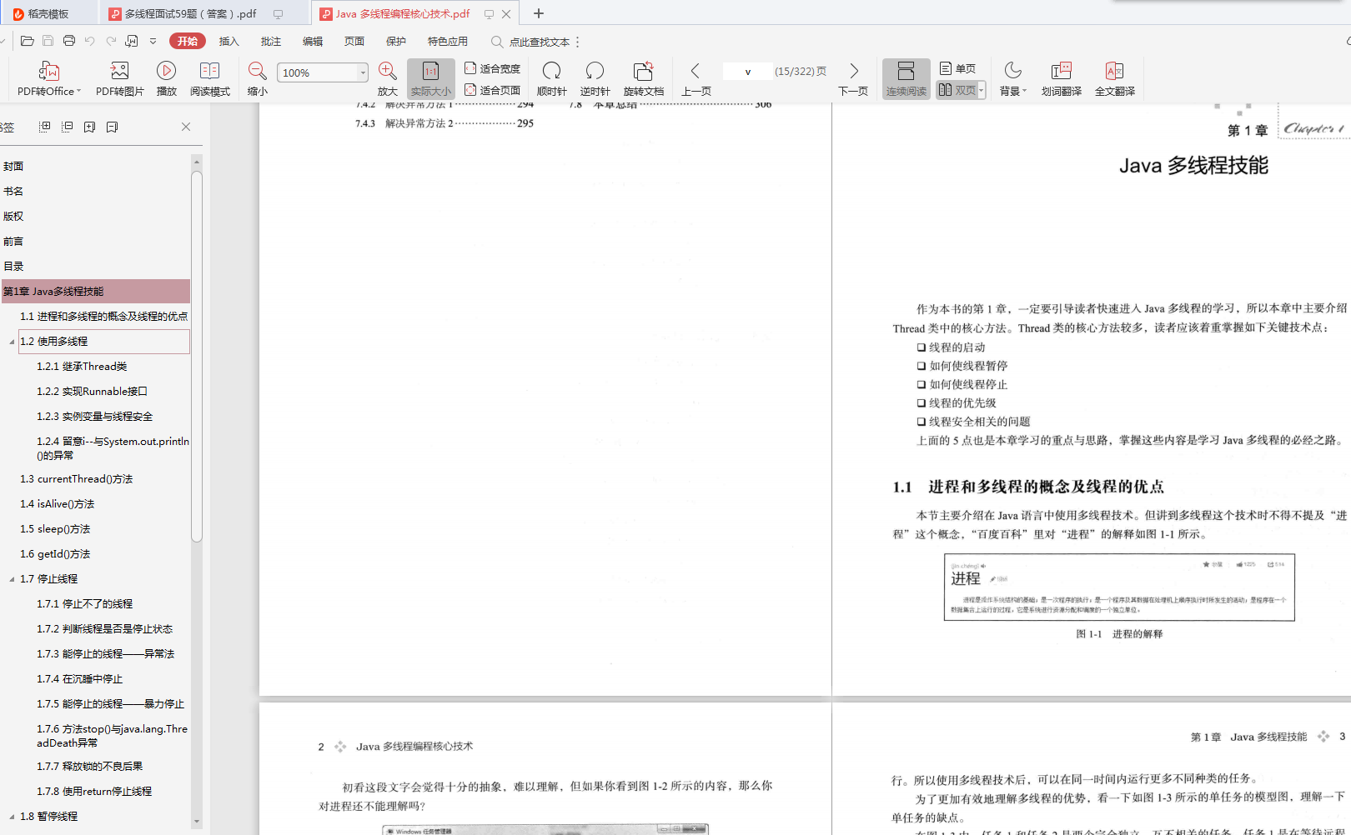The width and height of the screenshot is (1351, 835).
Task: Jump to 1.2.1 继承Thread类
Action: (x=82, y=367)
